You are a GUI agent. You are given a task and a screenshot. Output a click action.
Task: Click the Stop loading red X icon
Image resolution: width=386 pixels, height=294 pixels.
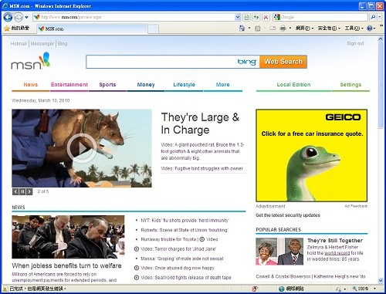(x=266, y=17)
